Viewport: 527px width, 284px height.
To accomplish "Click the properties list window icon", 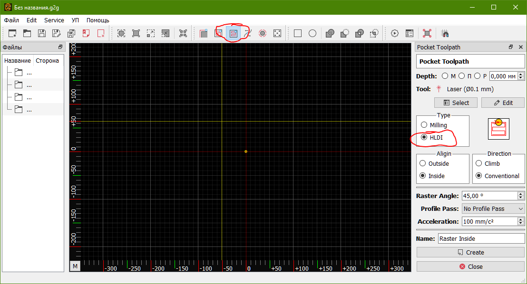I will [x=410, y=33].
